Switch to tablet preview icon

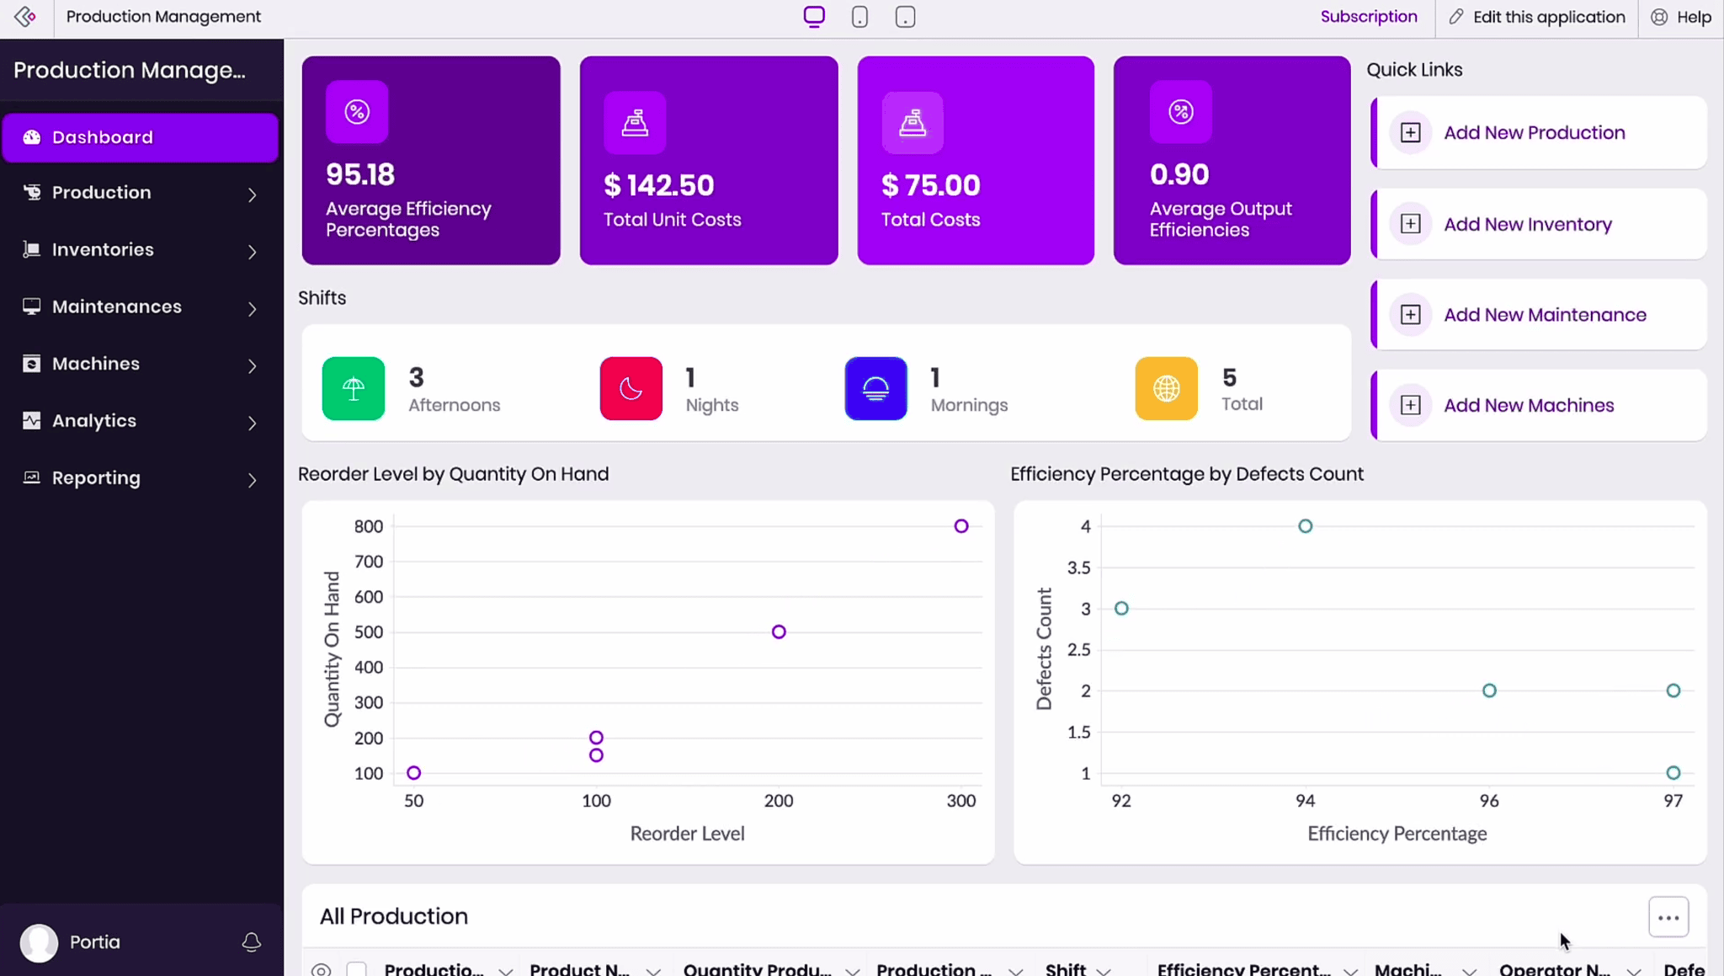click(905, 17)
